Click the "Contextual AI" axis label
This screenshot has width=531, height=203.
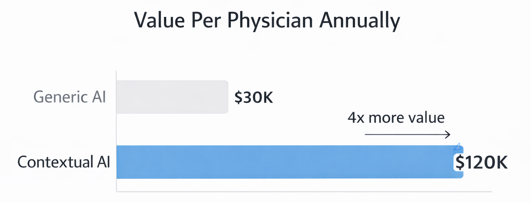tap(64, 162)
